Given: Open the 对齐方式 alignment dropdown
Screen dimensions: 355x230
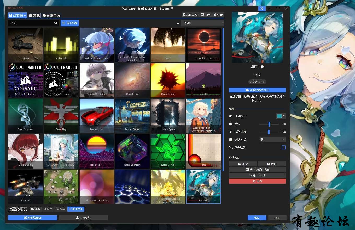Looking at the screenshot, I should tap(272, 139).
